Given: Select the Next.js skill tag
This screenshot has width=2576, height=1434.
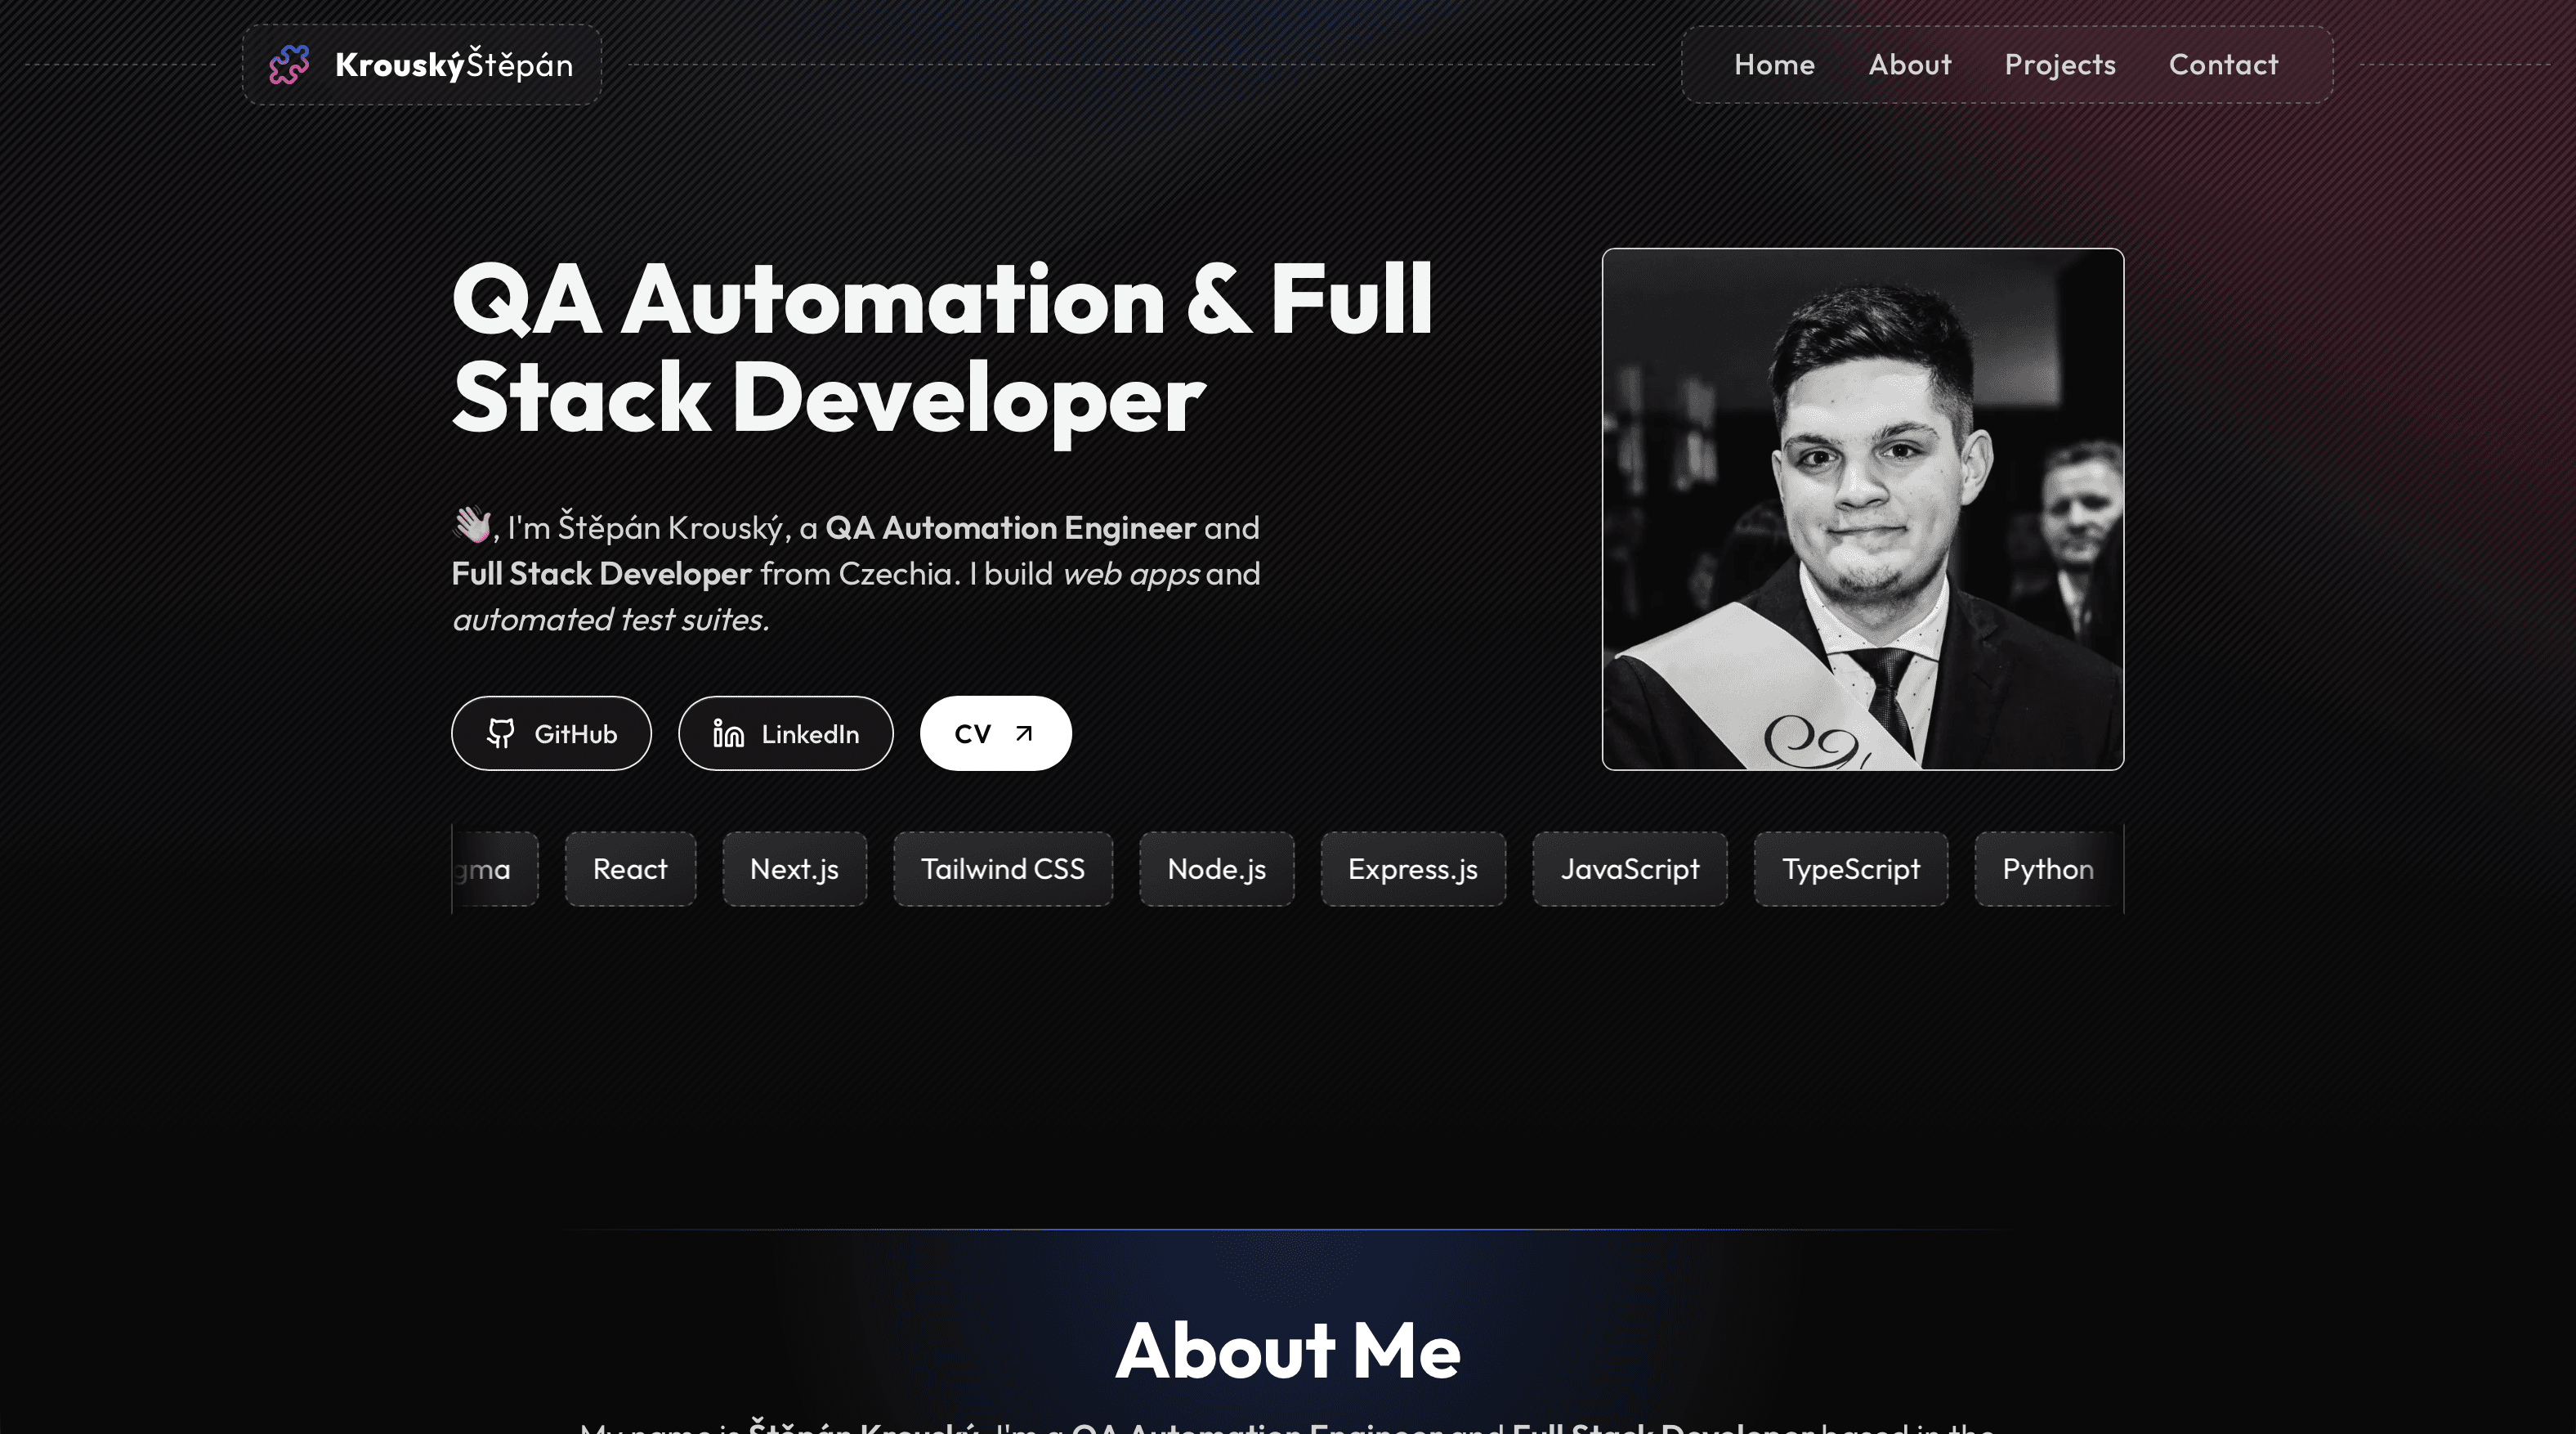Looking at the screenshot, I should tap(794, 868).
